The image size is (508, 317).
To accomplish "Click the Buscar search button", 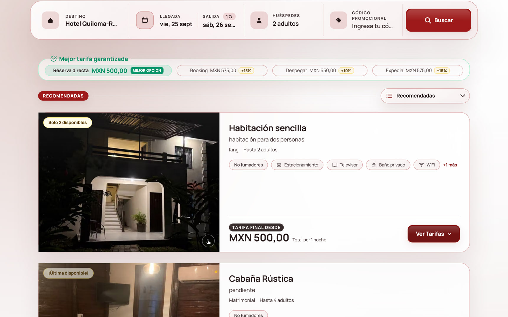I will coord(438,20).
